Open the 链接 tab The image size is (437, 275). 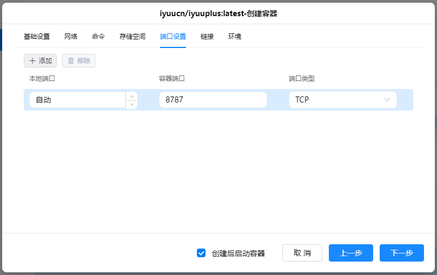tap(207, 37)
